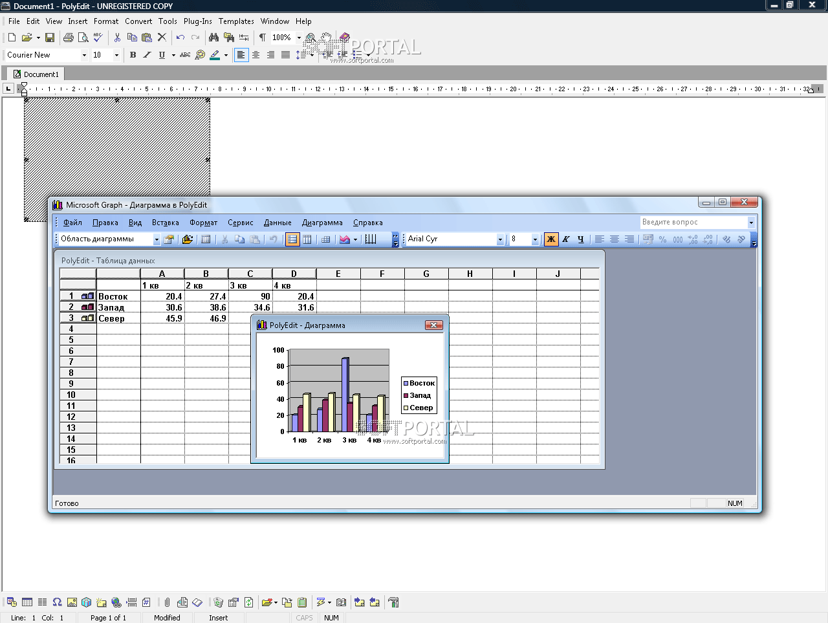The width and height of the screenshot is (828, 623).
Task: Open the font size 8 dropdown in Graph
Action: 535,239
